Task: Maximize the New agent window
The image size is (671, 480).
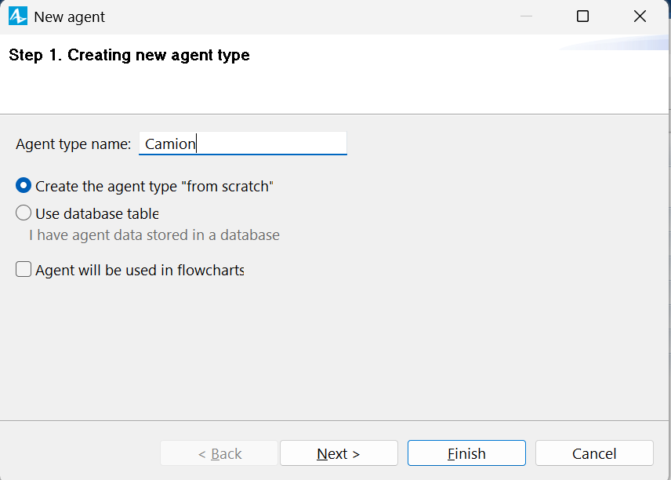Action: click(582, 16)
